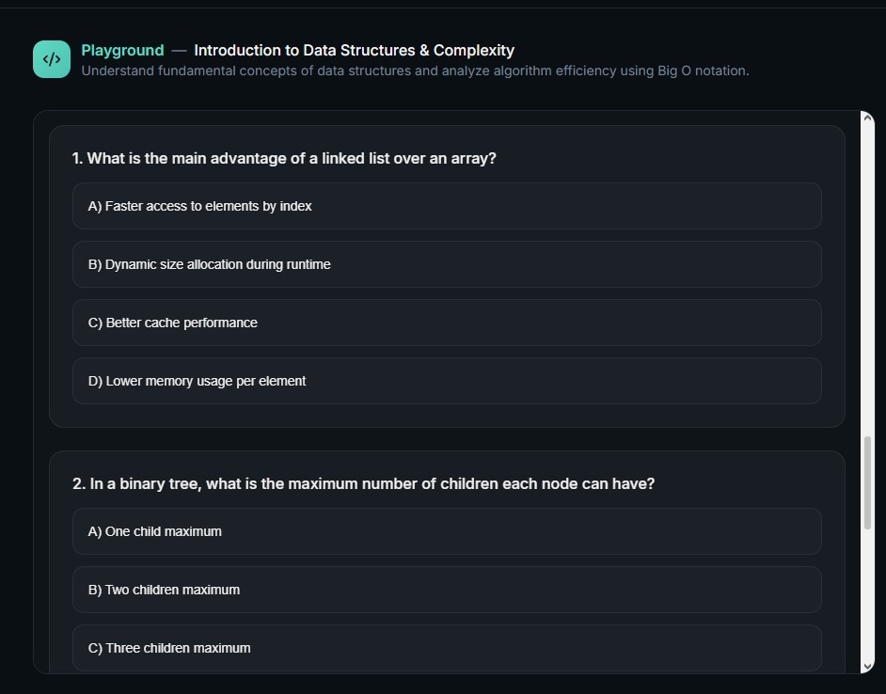Pick C) Three children maximum
Viewport: 886px width, 694px height.
pos(447,648)
